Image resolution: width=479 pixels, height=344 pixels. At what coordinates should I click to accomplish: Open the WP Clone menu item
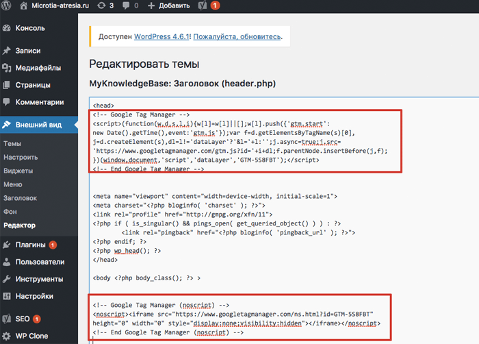(x=31, y=336)
